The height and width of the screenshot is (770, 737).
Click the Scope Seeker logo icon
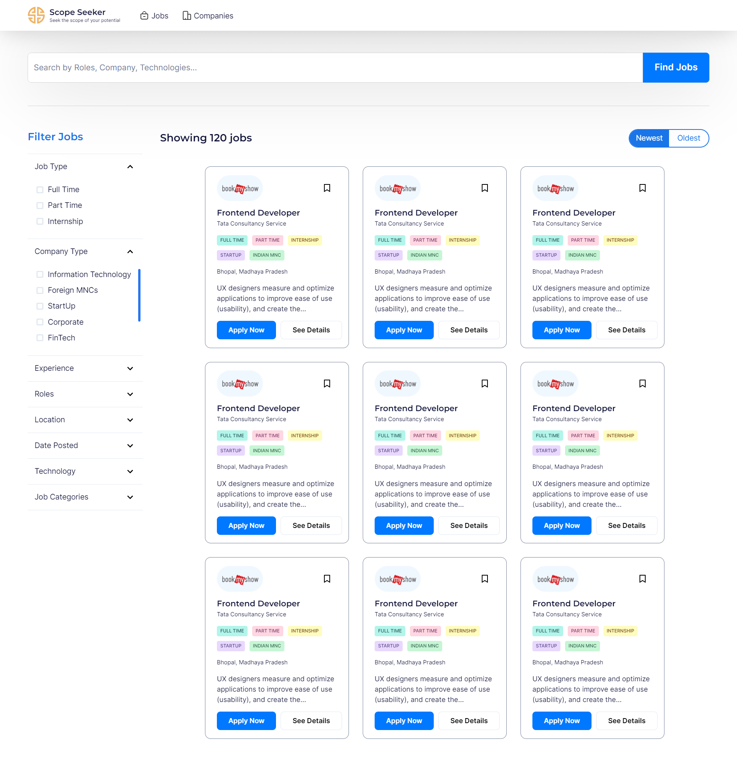36,15
